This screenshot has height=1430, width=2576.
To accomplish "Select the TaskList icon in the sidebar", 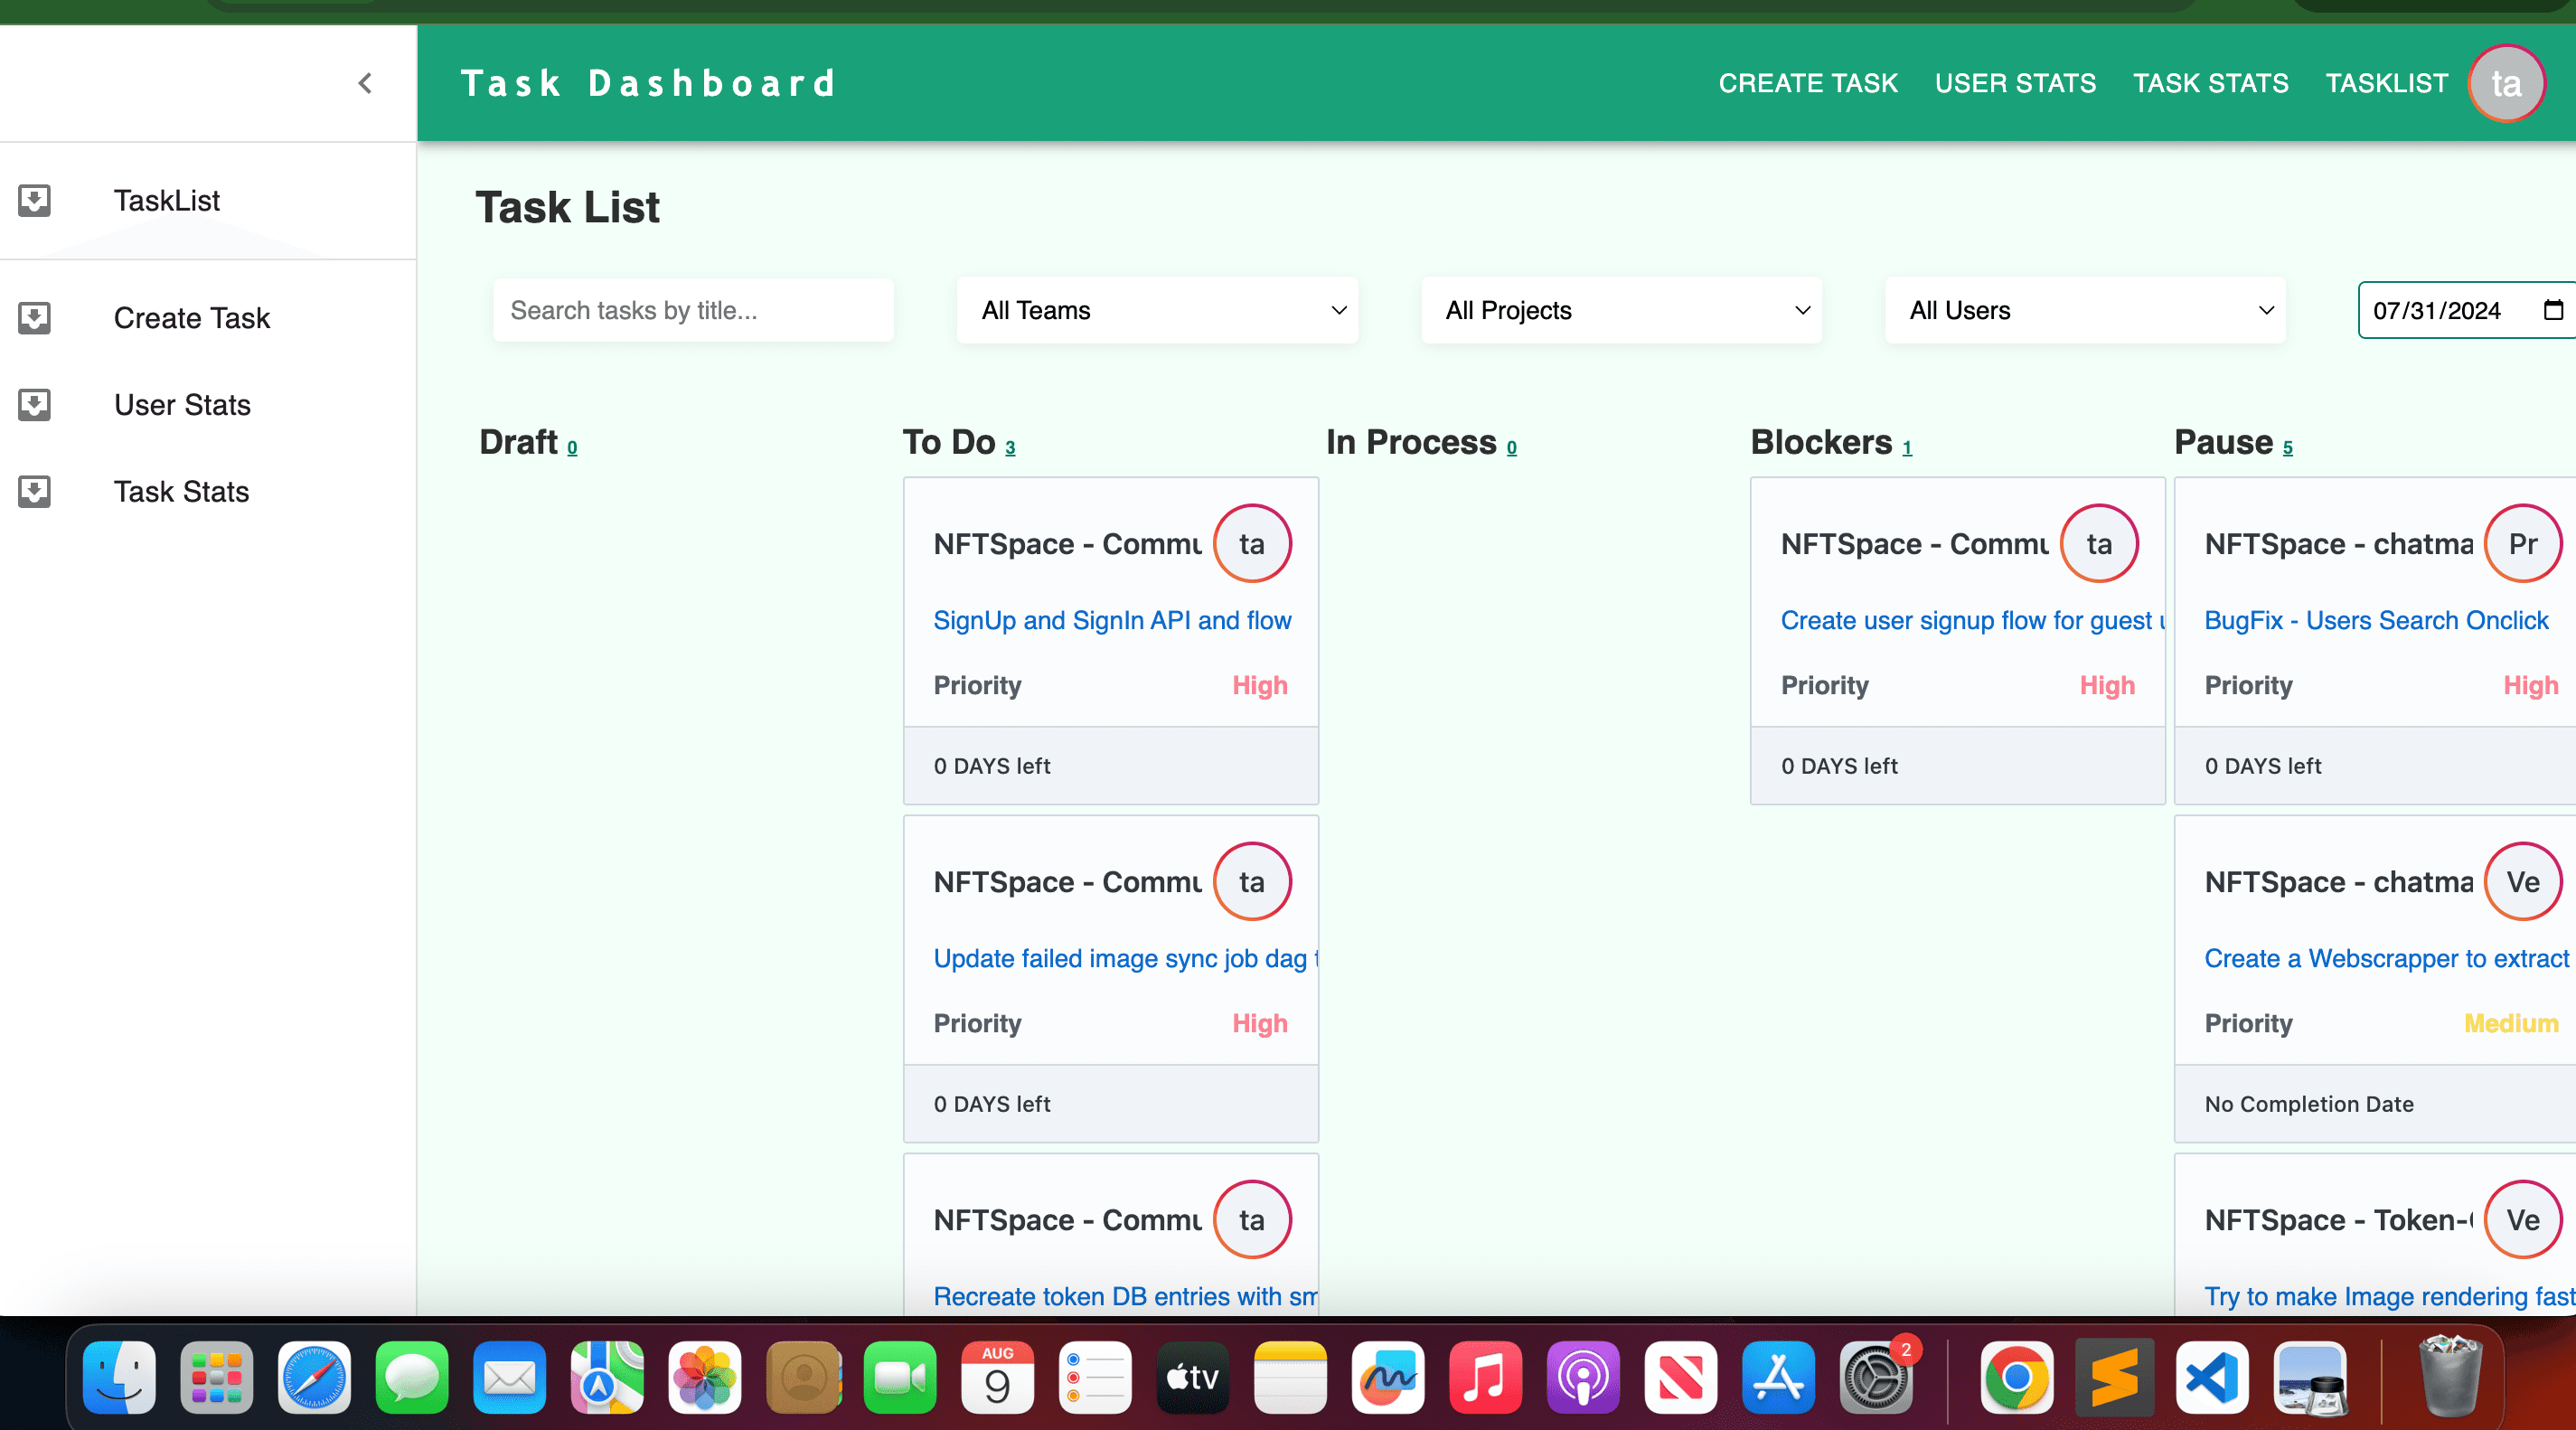I will point(35,200).
